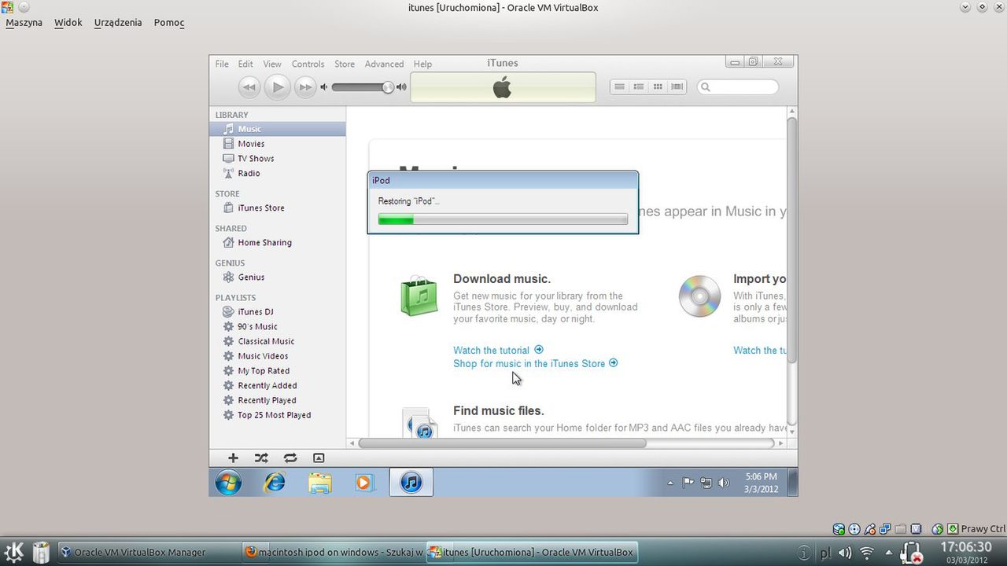Click the Windows volume tray icon

[724, 483]
